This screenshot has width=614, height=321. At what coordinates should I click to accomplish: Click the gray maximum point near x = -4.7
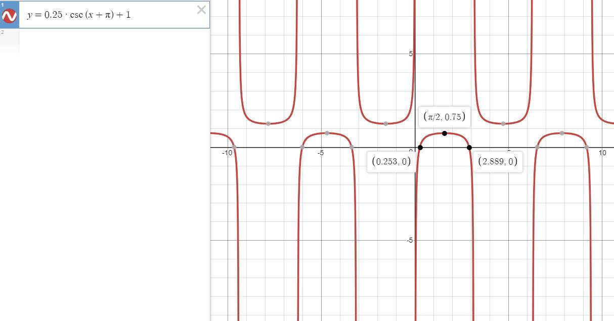coord(327,133)
